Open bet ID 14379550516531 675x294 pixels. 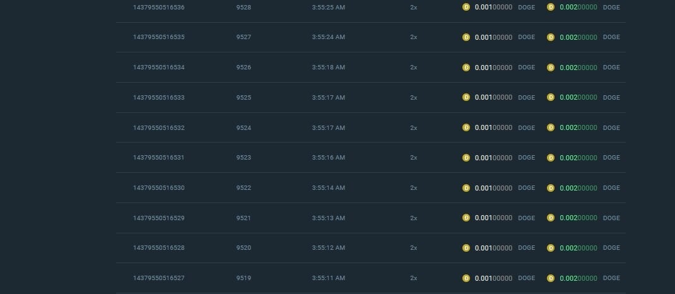(x=159, y=158)
